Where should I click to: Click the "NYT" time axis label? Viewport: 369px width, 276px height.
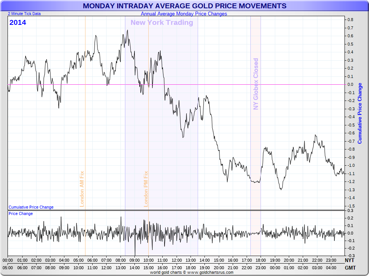coord(349,260)
